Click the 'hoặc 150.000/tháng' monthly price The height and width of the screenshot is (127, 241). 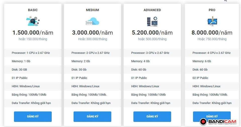point(33,39)
